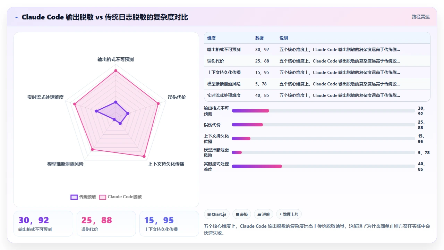Click the 数据卡片 tag chip

(x=289, y=214)
